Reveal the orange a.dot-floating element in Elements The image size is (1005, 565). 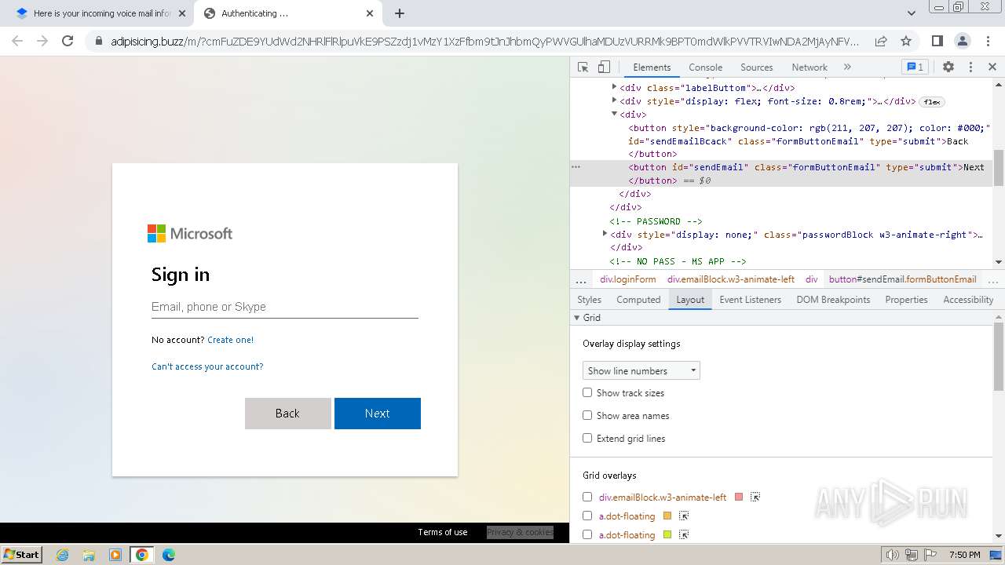[684, 516]
